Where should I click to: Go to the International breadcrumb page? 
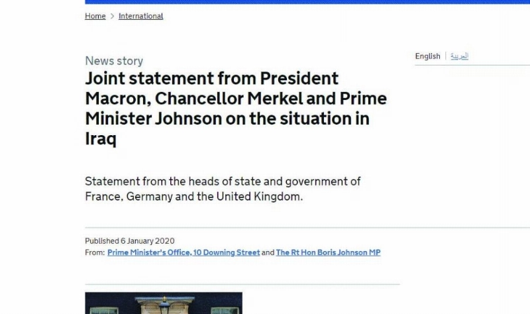pyautogui.click(x=140, y=16)
